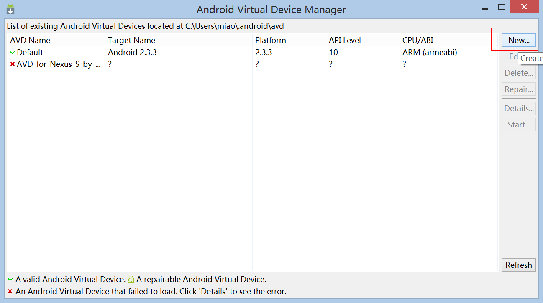Click the Refresh button
The height and width of the screenshot is (303, 543).
[x=519, y=265]
